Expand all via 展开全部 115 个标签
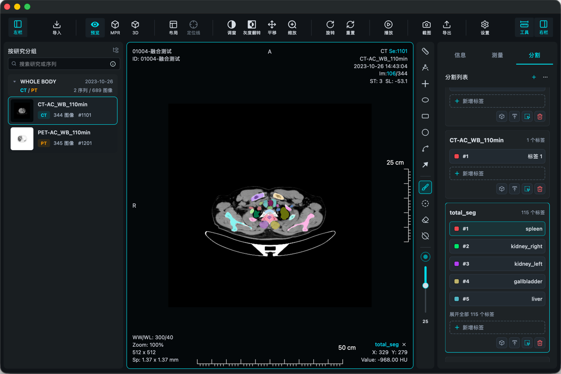561x374 pixels. pos(472,314)
